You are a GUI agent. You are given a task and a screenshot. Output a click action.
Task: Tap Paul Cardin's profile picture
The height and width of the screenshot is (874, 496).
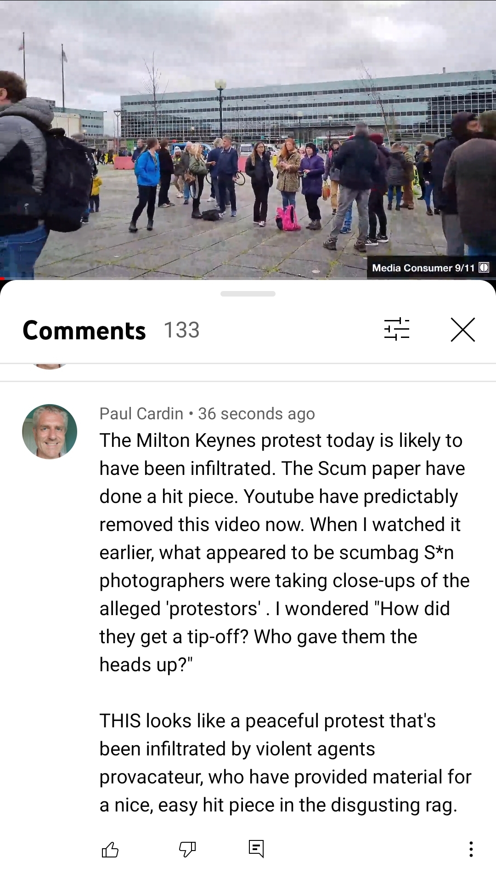tap(50, 432)
